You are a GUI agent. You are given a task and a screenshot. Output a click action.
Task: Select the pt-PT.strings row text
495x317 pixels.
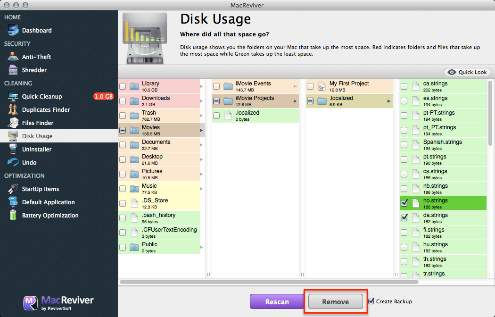[439, 113]
